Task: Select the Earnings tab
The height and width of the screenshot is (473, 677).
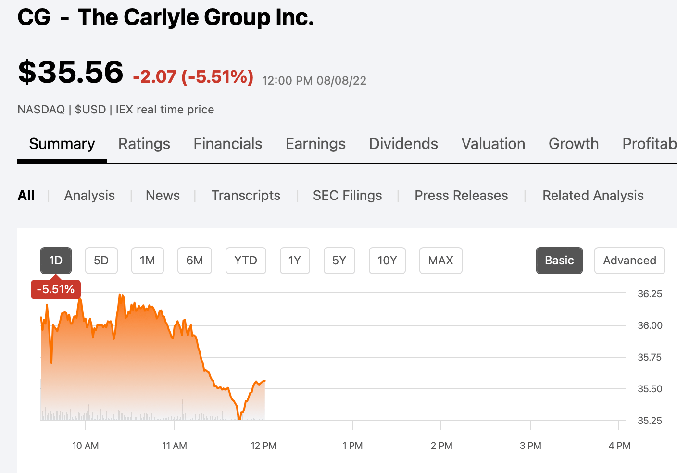Action: pos(315,144)
